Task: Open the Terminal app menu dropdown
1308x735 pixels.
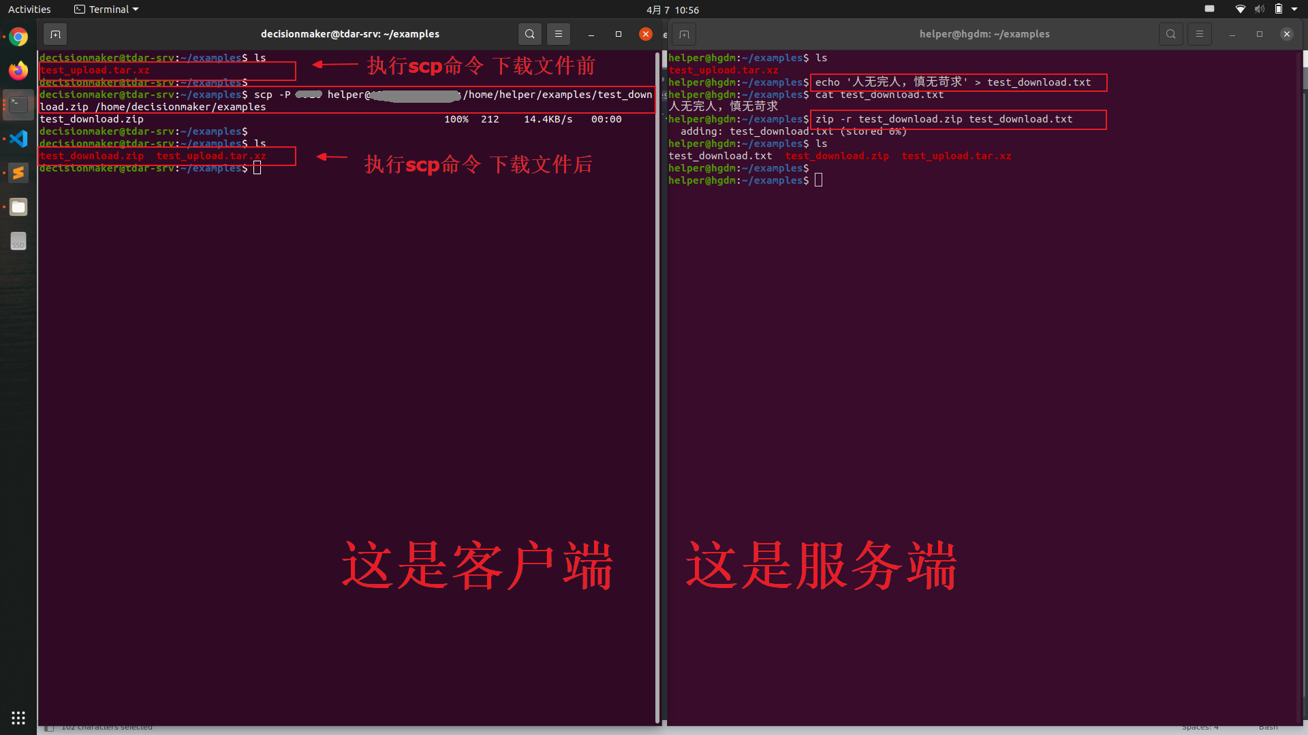Action: (x=106, y=10)
